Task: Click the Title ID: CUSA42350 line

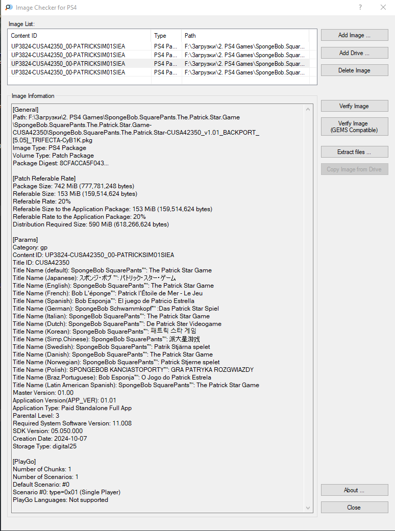Action: (41, 263)
